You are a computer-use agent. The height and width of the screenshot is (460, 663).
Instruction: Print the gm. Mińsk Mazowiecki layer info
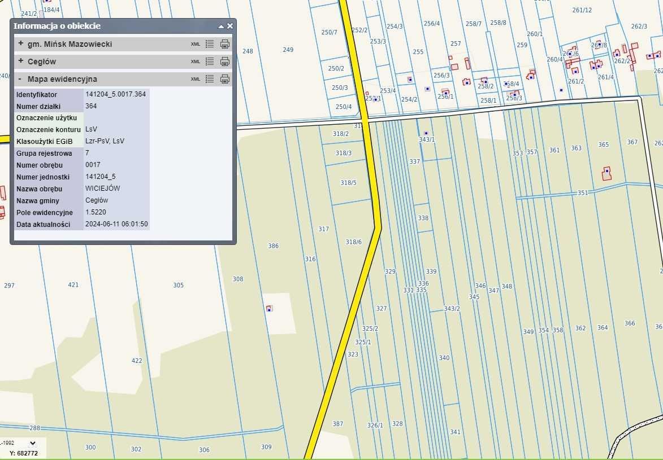(224, 44)
